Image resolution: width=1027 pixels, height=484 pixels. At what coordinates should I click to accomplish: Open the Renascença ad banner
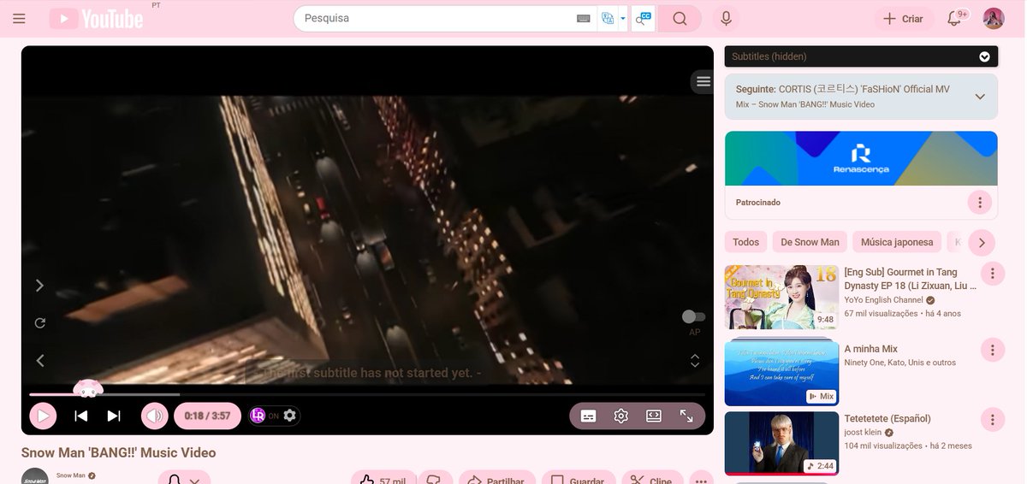pos(861,158)
